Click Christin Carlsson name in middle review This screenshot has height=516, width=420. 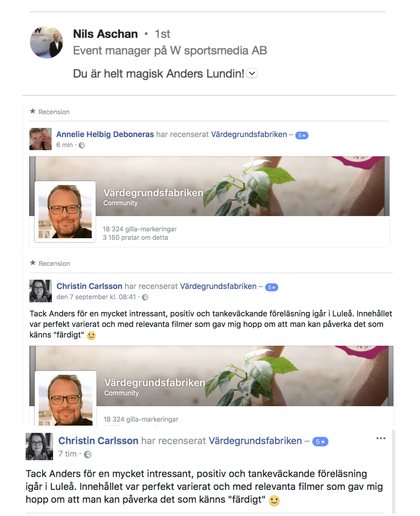click(x=89, y=286)
